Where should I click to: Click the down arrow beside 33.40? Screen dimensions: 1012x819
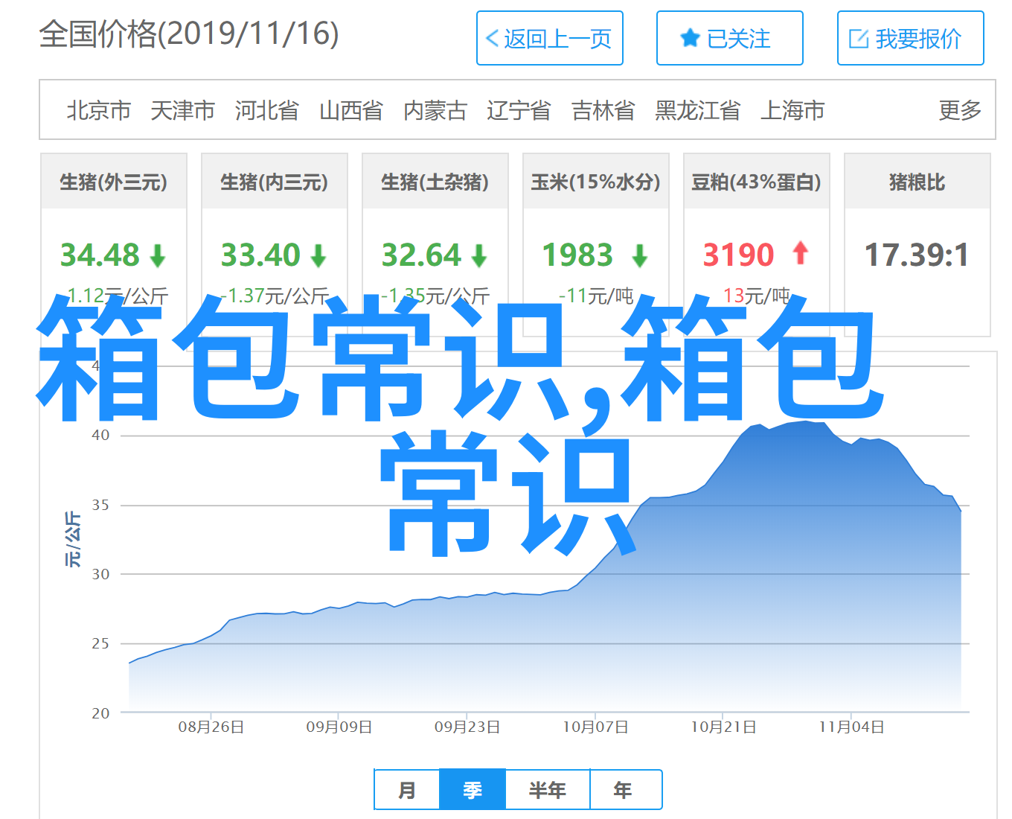[x=318, y=256]
